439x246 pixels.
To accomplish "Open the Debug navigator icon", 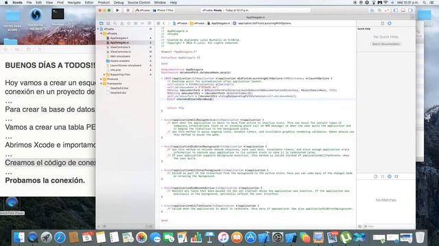I will [136, 23].
